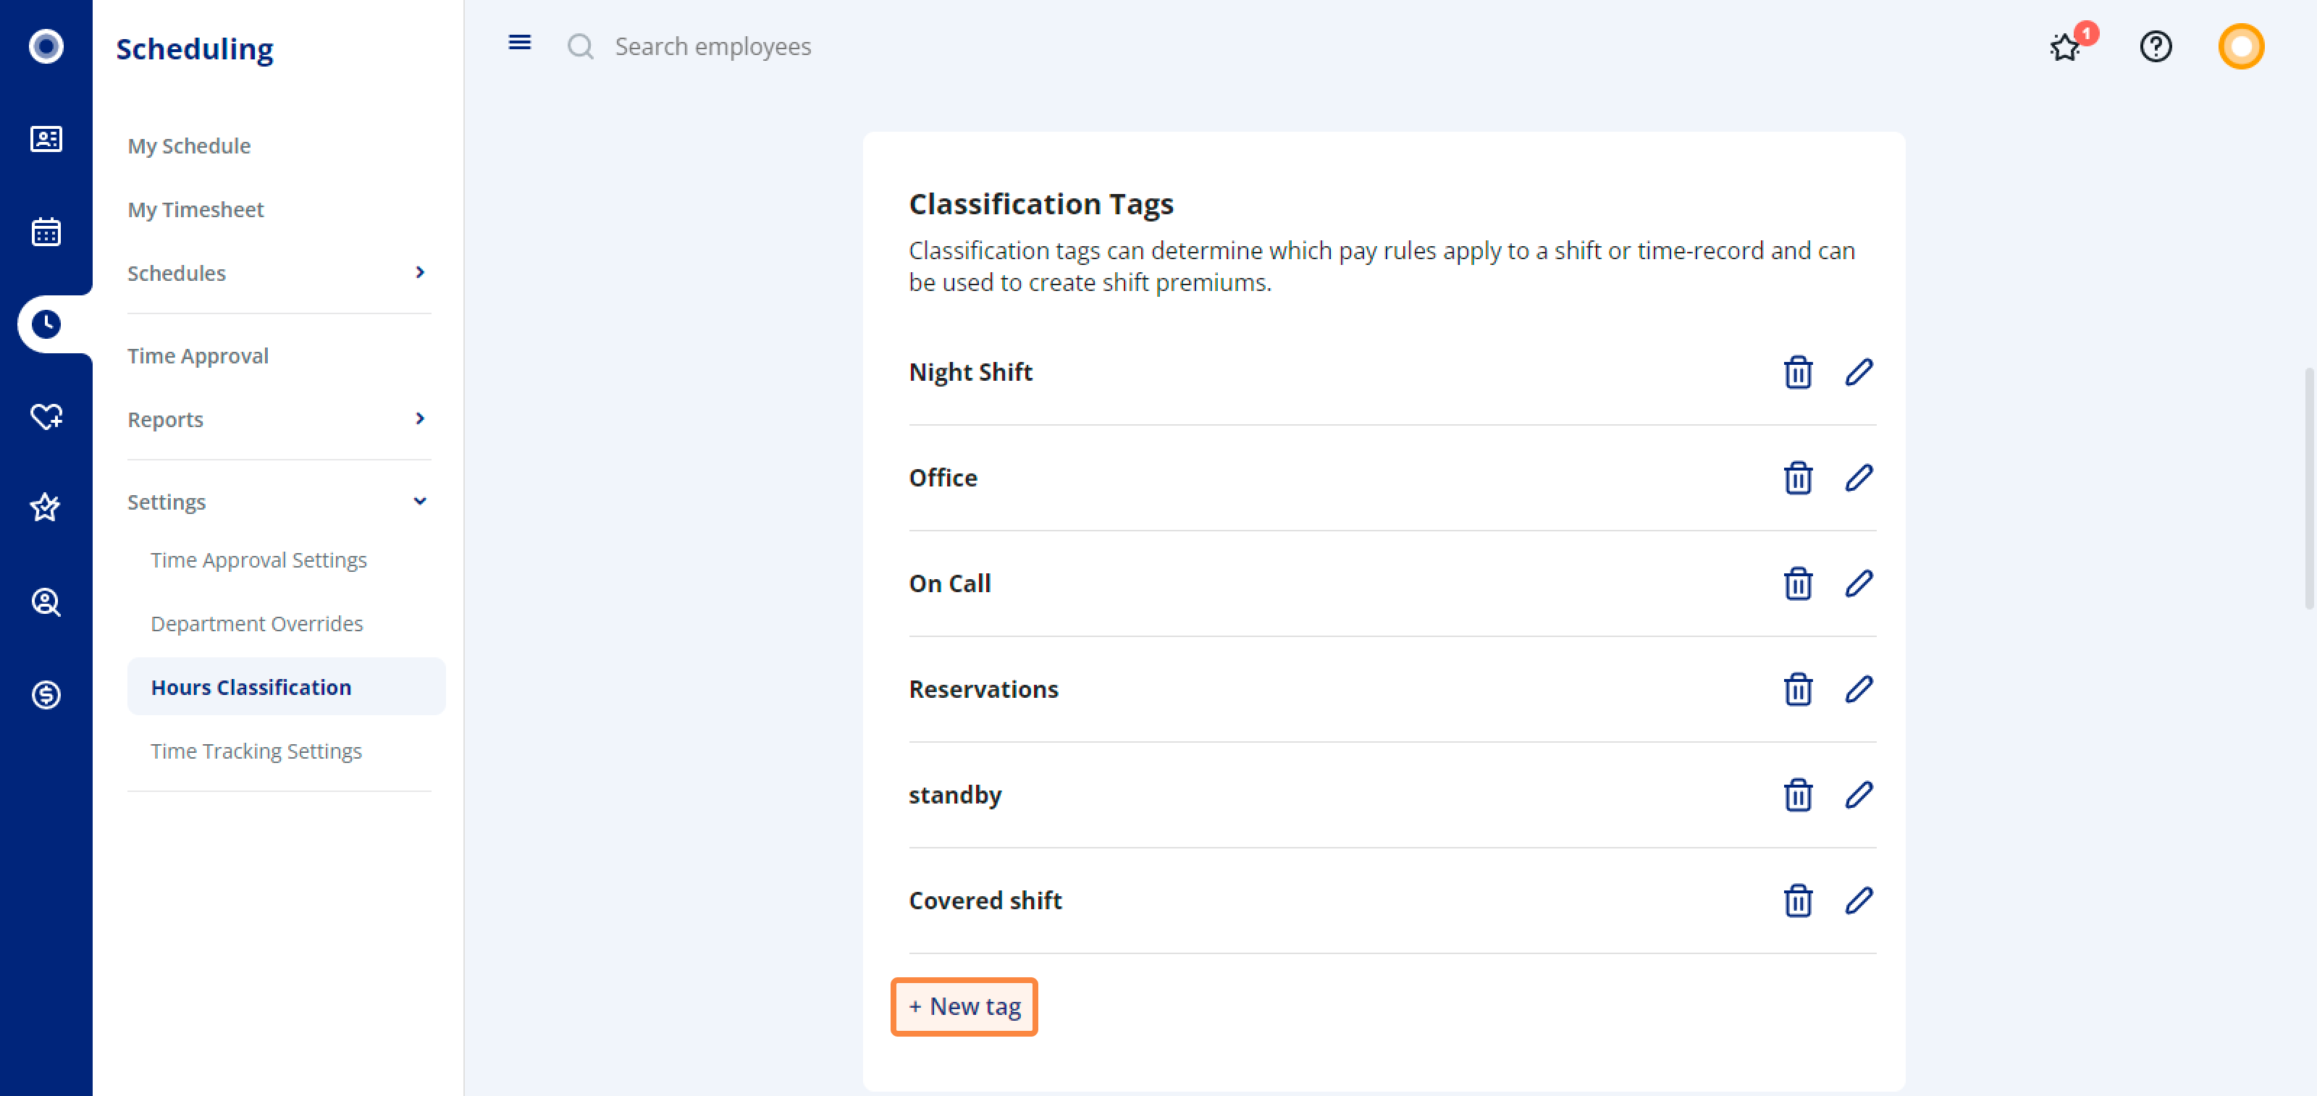Click the Classification Tags heading
This screenshot has height=1096, width=2317.
tap(1040, 204)
